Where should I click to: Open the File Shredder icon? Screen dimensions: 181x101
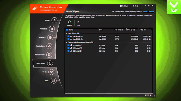pos(49,55)
